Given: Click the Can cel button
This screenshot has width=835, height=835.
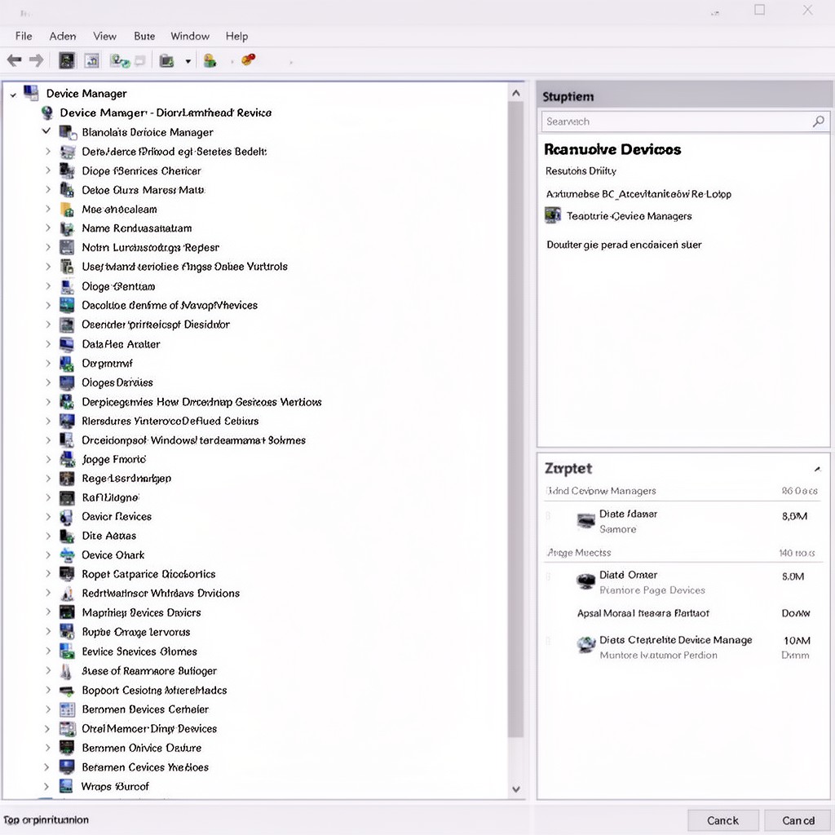Looking at the screenshot, I should [798, 820].
